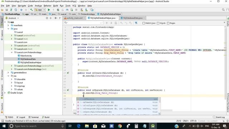The width and height of the screenshot is (229, 129).
Task: Open the Navigate menu
Action: (x=22, y=6)
